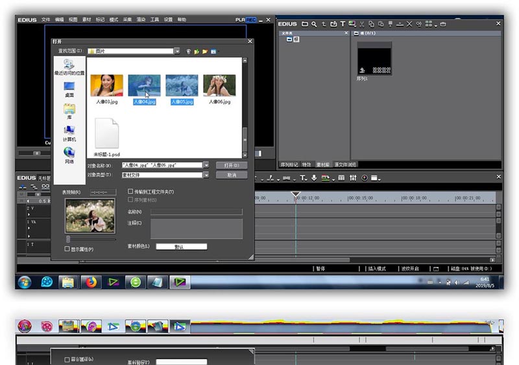
Task: Click the 打开 button in dialog
Action: click(232, 165)
